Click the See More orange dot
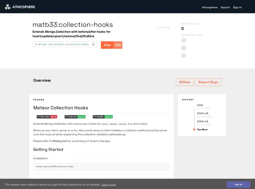This screenshot has height=189, width=255. point(194,130)
